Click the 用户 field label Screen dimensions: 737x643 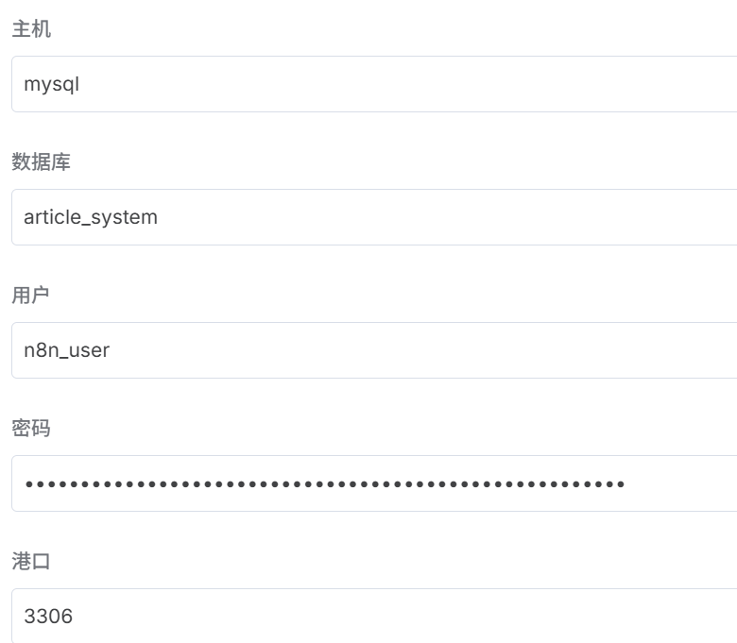(31, 296)
